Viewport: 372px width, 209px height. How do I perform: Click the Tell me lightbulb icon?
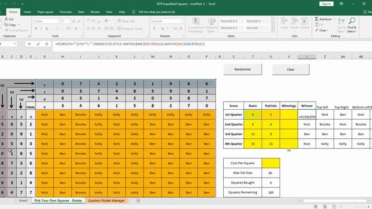[133, 12]
